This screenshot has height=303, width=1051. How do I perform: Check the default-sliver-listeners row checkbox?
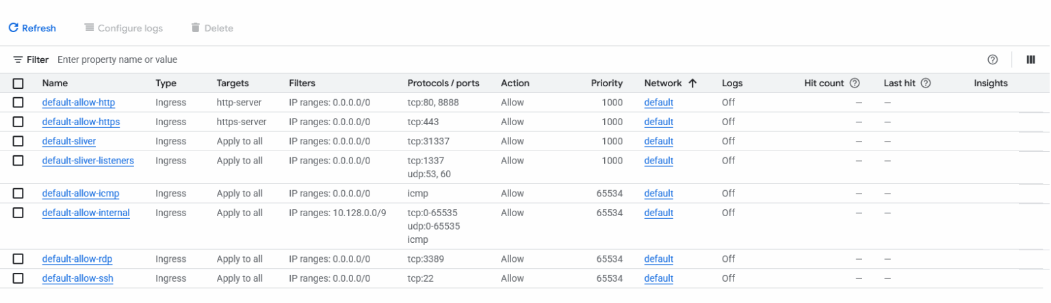pos(18,161)
